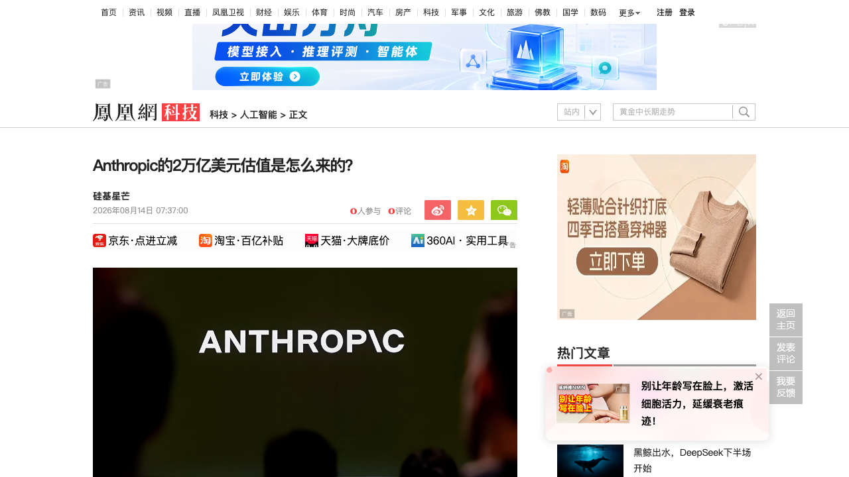Click the 评论 comment count link
The height and width of the screenshot is (477, 849).
pyautogui.click(x=400, y=211)
